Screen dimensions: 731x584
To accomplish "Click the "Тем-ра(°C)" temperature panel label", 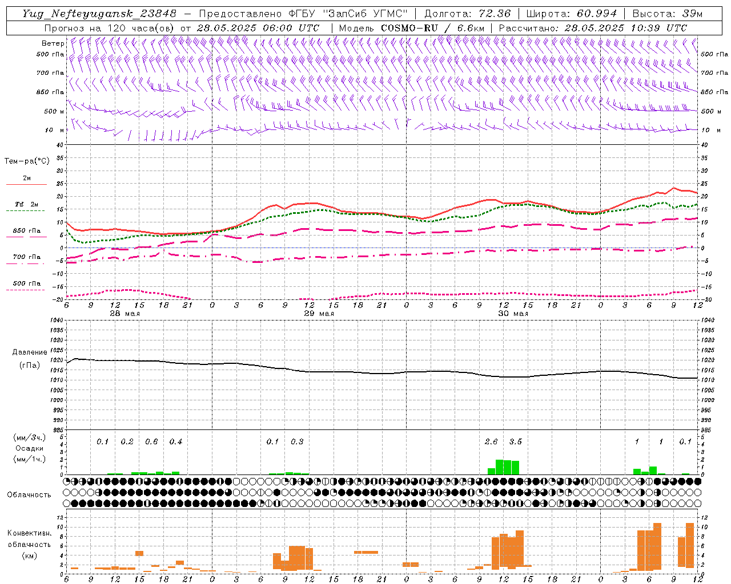I will [x=27, y=161].
